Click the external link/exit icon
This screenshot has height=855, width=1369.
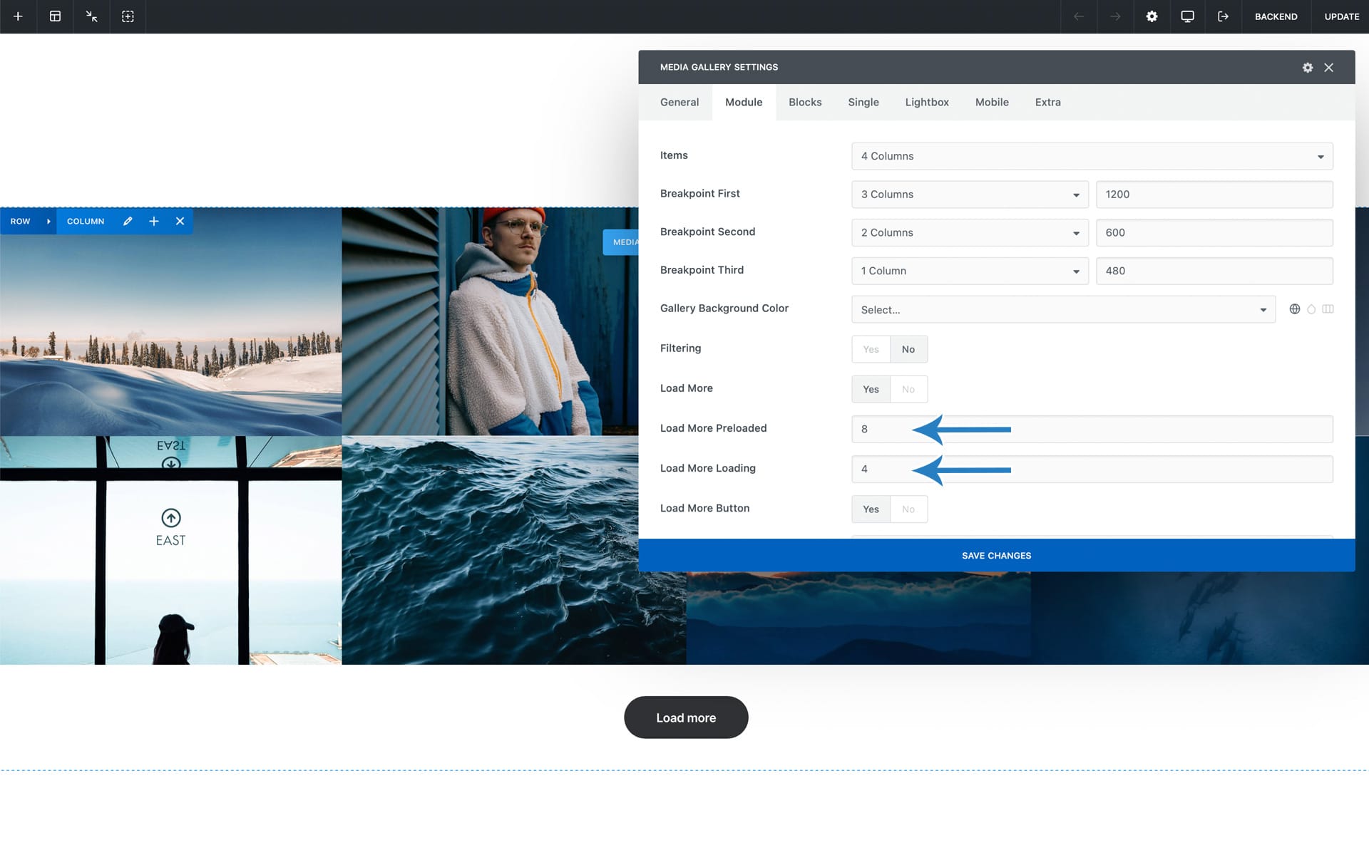(1222, 16)
